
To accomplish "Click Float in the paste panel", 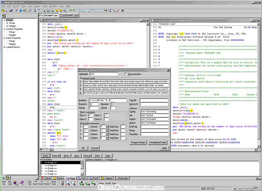I will [97, 156].
